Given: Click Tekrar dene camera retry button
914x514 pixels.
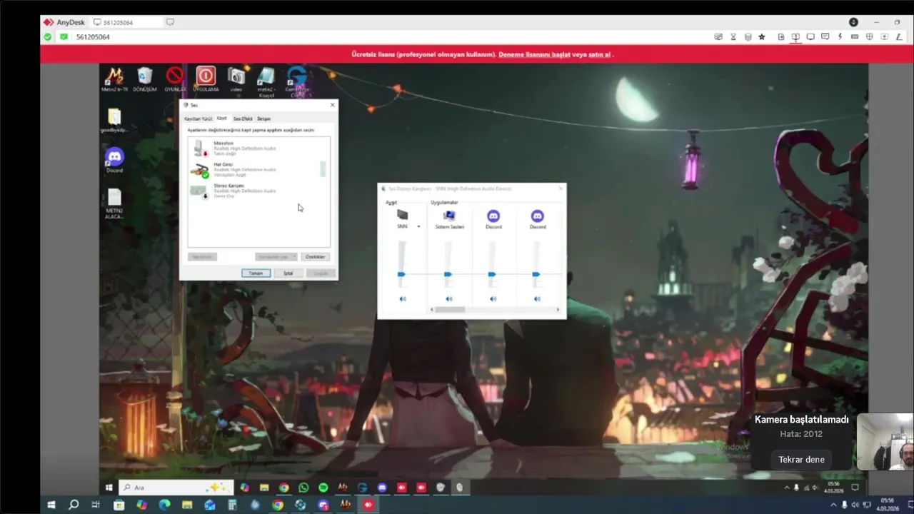Looking at the screenshot, I should click(x=801, y=460).
